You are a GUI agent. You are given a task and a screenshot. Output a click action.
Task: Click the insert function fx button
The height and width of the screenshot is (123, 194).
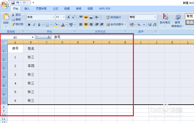click(x=49, y=37)
